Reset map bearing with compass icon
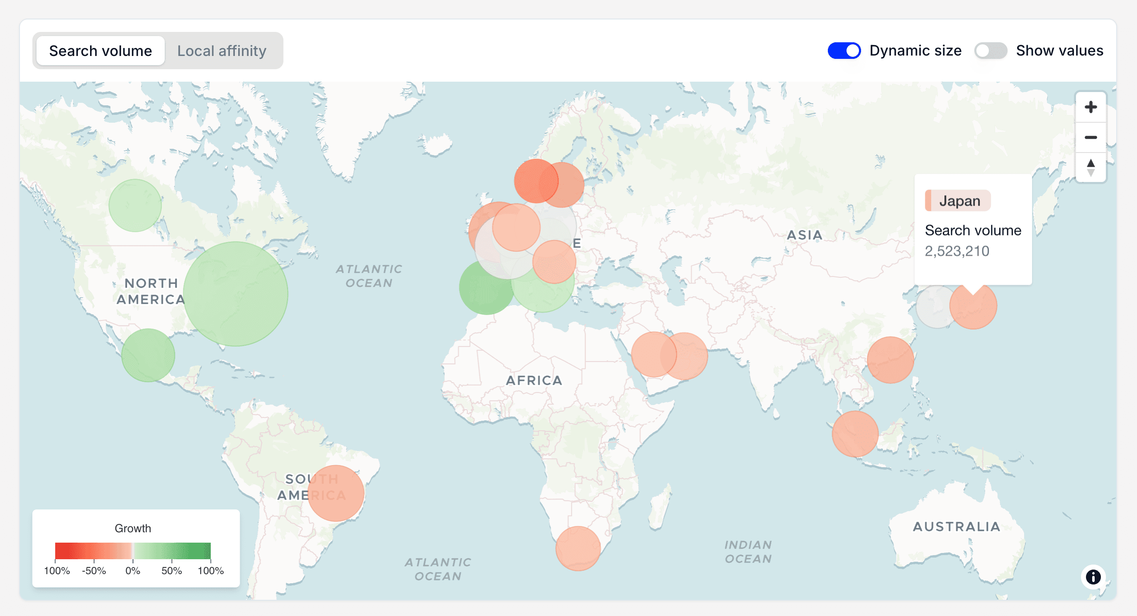1137x616 pixels. [x=1090, y=167]
